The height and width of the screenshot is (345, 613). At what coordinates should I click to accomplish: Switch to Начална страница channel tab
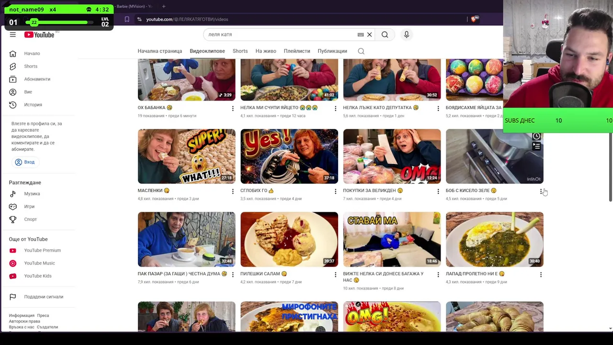click(159, 51)
